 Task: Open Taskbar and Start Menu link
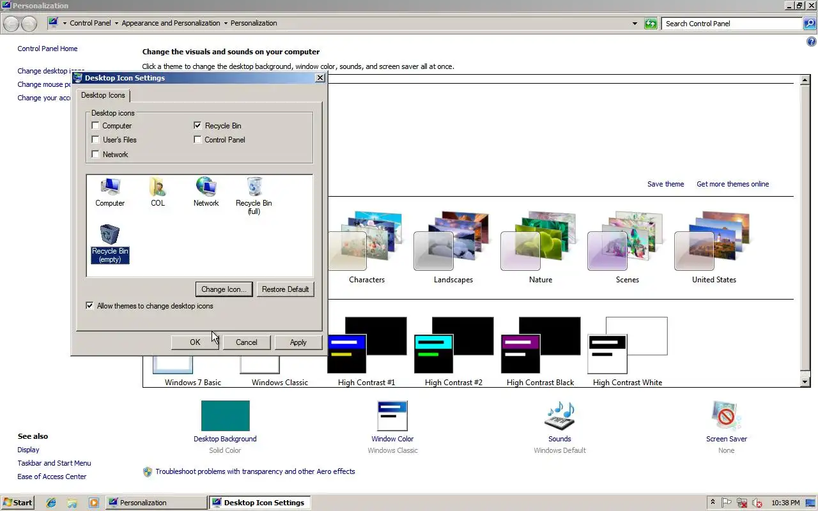pos(54,463)
